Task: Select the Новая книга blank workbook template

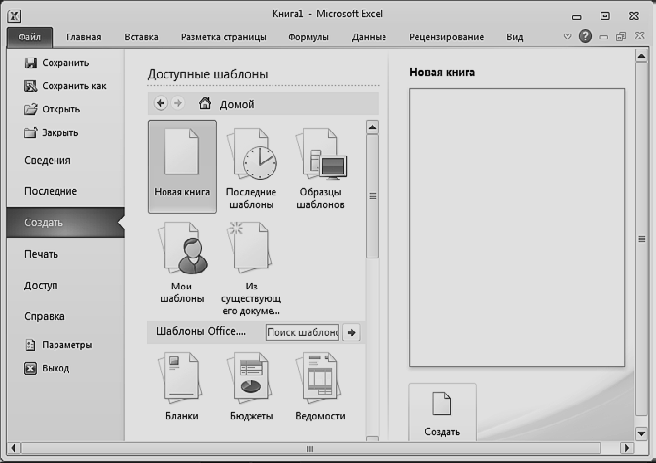Action: [182, 167]
